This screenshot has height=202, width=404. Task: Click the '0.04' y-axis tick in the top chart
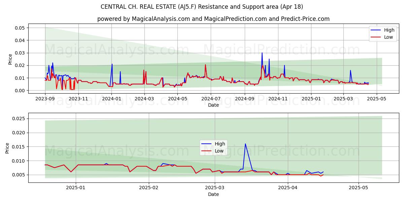pyautogui.click(x=21, y=40)
